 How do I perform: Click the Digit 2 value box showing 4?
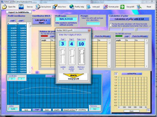72,44
